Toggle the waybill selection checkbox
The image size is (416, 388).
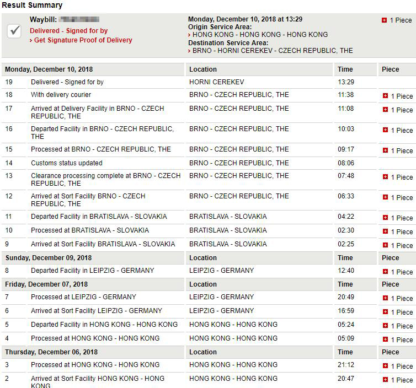(14, 31)
